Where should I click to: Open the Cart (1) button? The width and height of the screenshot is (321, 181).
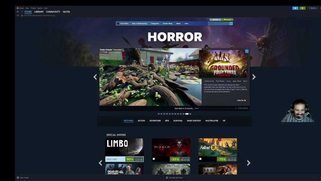pos(227,20)
